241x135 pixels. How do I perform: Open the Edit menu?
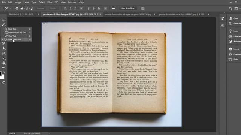coord(10,3)
